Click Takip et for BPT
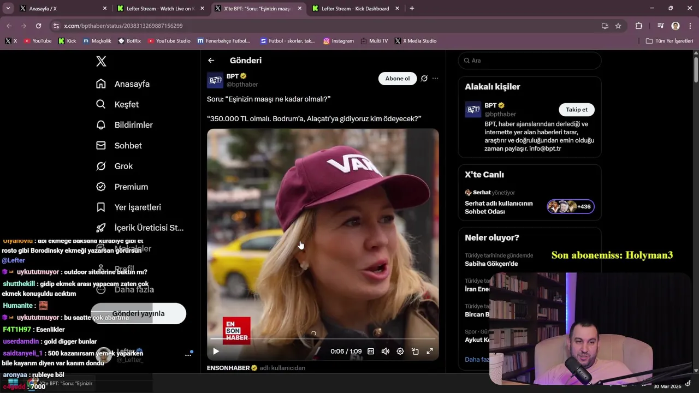This screenshot has width=699, height=393. 577,110
